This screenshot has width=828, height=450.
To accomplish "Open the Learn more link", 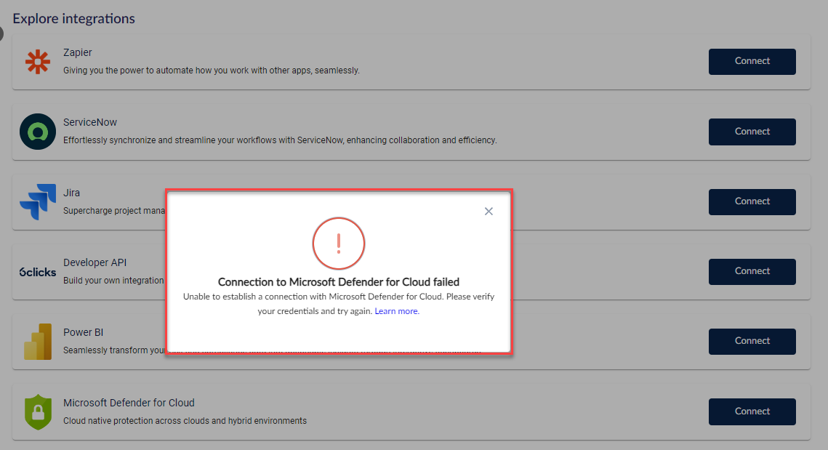I will (397, 311).
